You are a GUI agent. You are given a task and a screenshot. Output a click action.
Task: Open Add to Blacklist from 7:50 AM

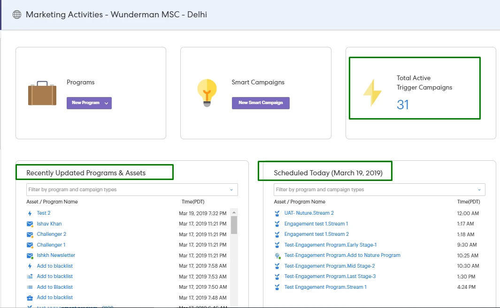54,287
